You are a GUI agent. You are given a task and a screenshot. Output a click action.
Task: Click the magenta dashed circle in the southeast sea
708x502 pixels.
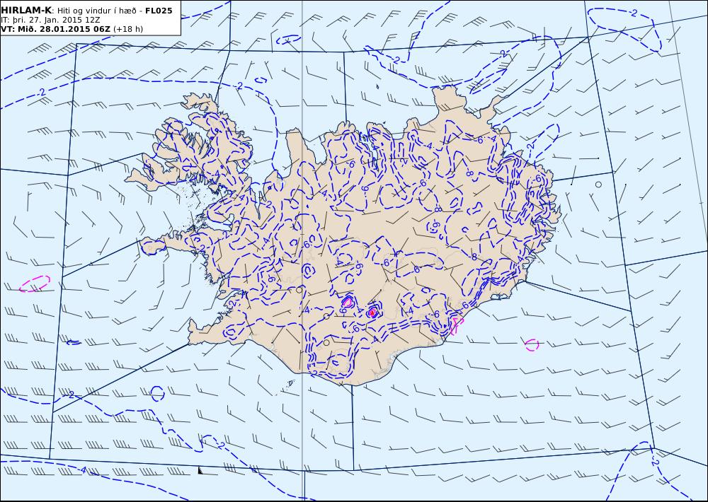coord(532,345)
